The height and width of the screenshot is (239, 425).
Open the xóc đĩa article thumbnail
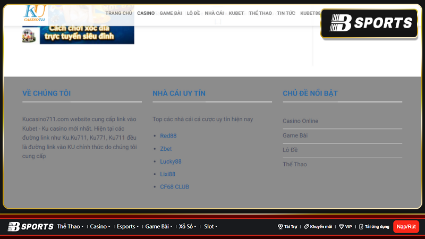[x=78, y=35]
